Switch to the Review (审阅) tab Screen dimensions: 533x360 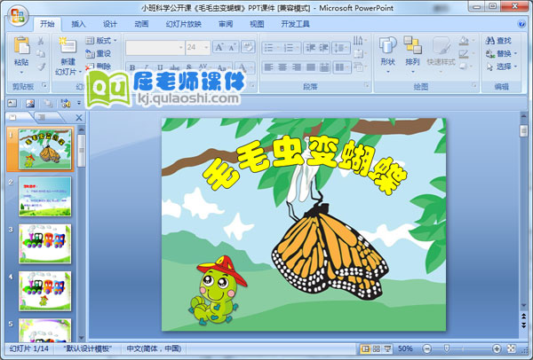pos(226,24)
